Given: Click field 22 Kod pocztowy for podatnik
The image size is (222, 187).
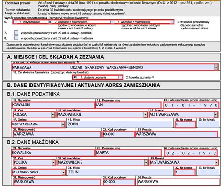Looking at the screenshot, I should tap(118, 134).
